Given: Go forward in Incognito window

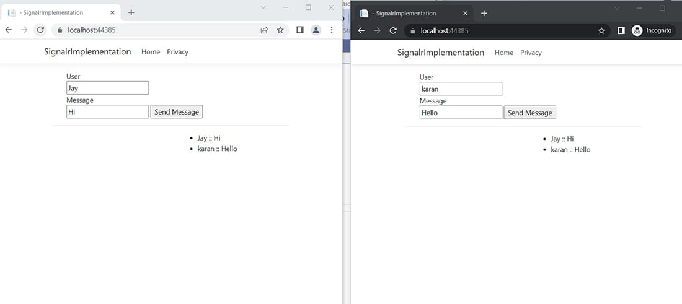Looking at the screenshot, I should (x=377, y=31).
